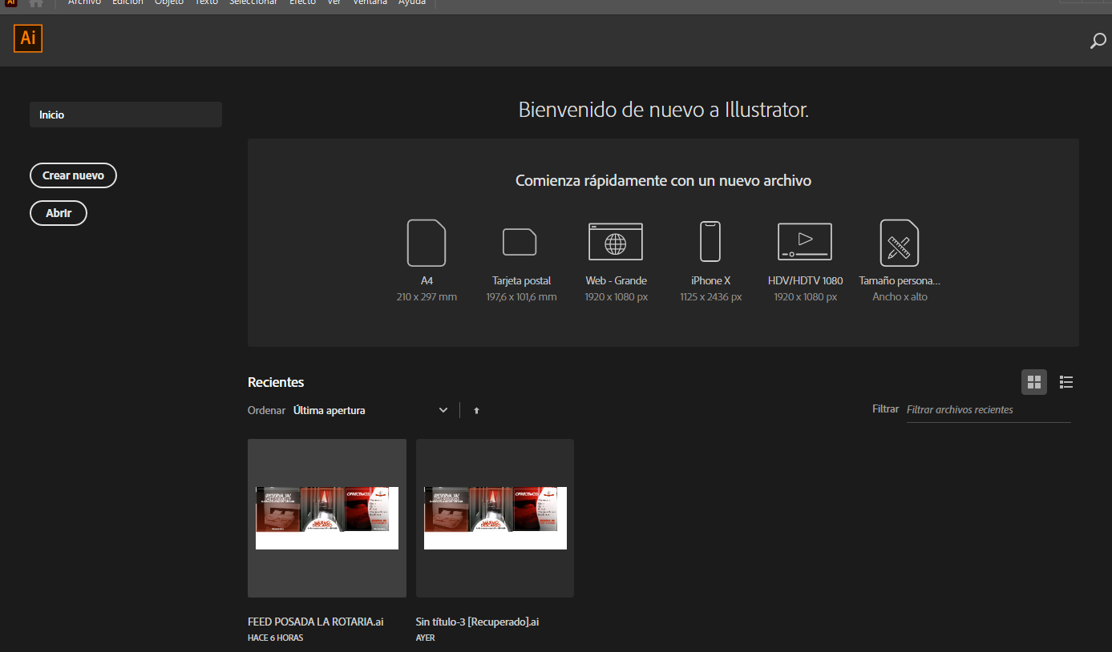The width and height of the screenshot is (1112, 652).
Task: Pick the Tamaño personalizado preset icon
Action: [899, 243]
